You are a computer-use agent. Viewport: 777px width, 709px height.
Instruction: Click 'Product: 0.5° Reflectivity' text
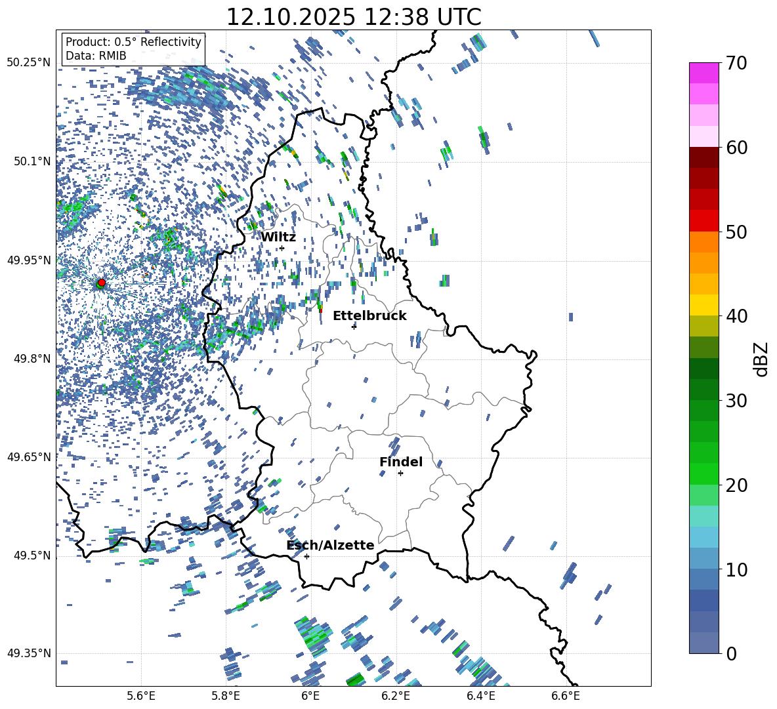pyautogui.click(x=133, y=42)
